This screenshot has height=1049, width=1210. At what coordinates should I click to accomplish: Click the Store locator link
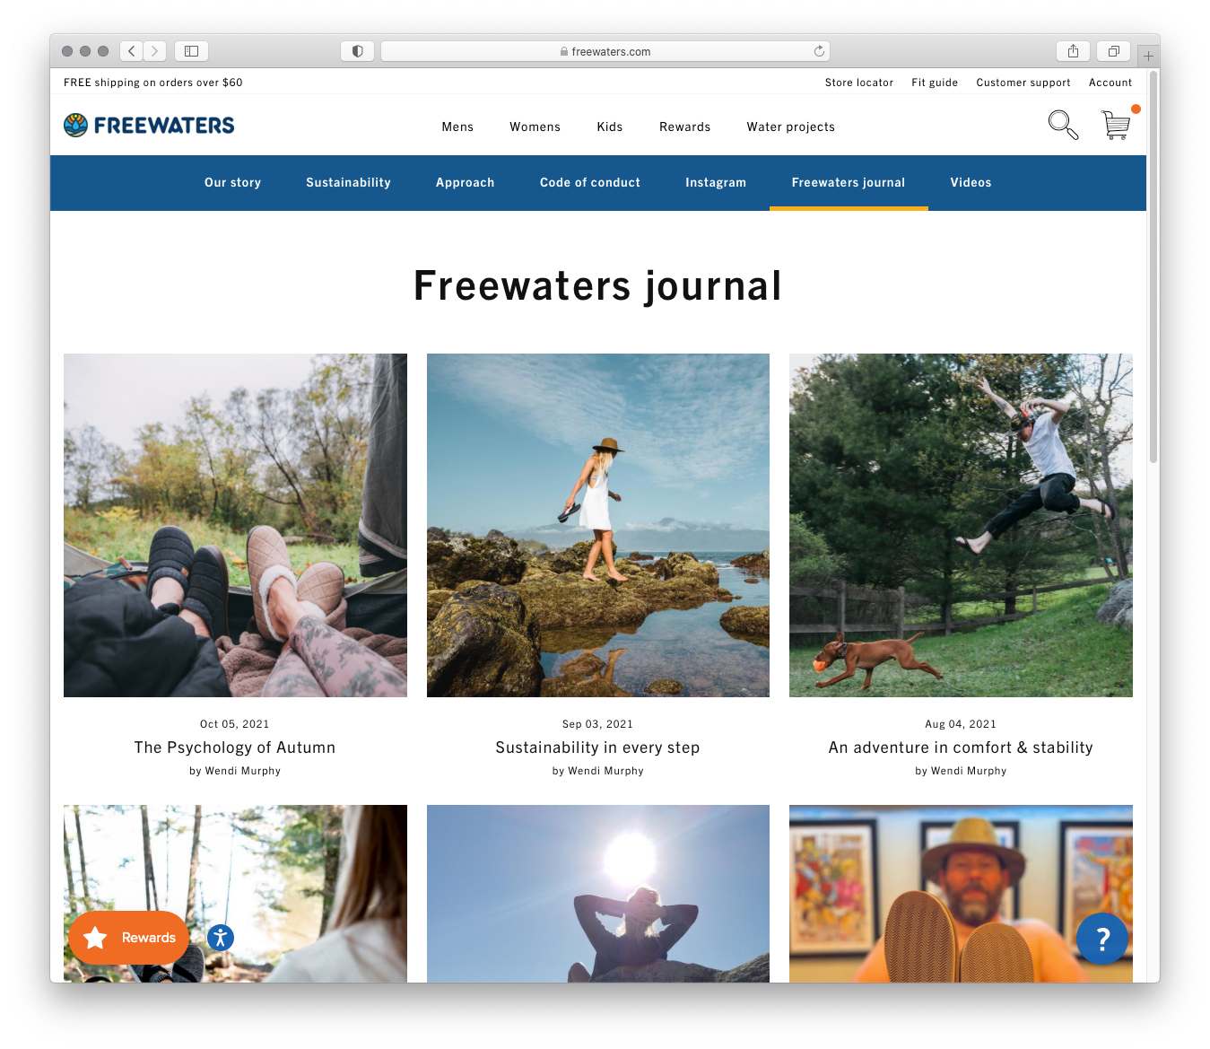click(859, 83)
